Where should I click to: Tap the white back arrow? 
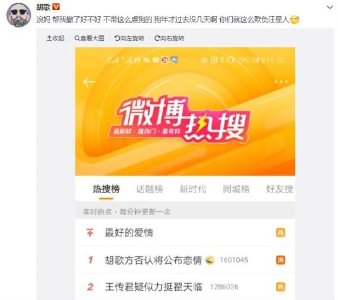(89, 82)
